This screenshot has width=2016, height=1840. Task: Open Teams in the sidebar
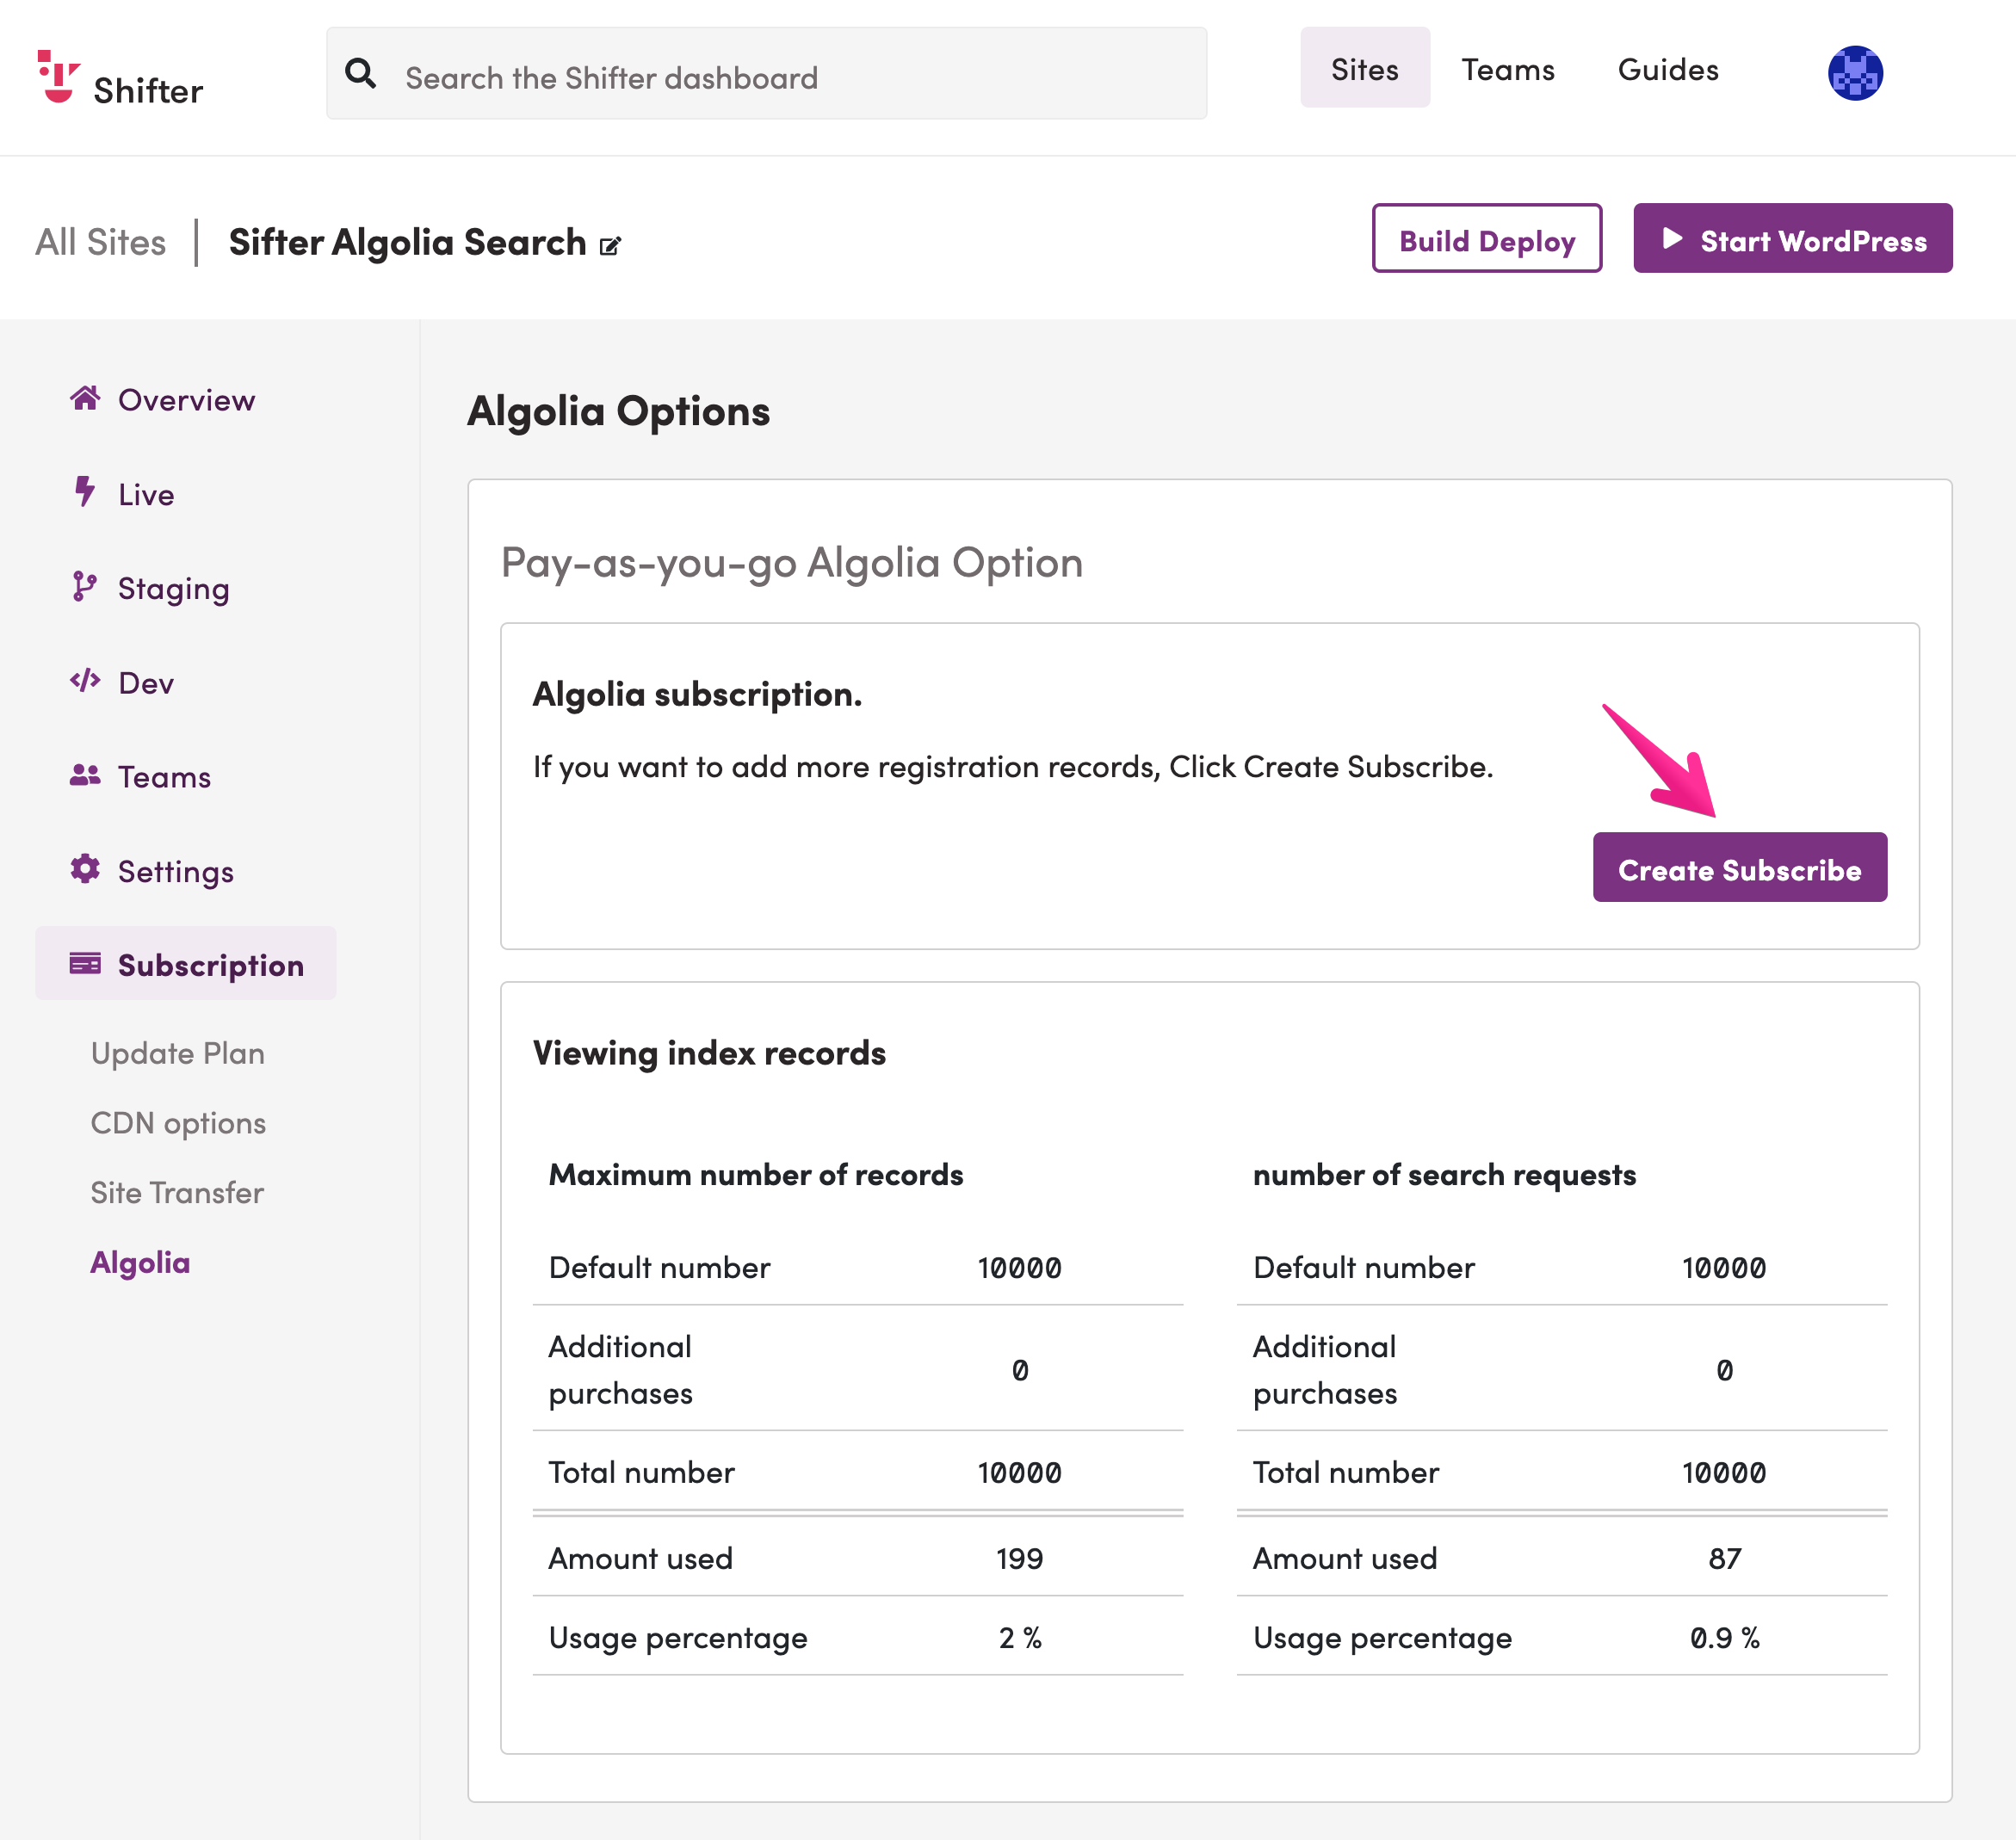164,777
